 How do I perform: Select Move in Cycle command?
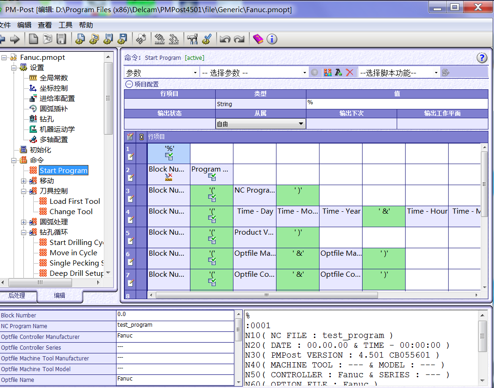(73, 253)
